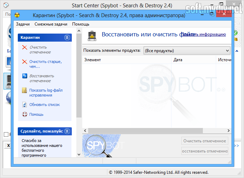Image resolution: width=244 pixels, height=178 pixels.
Task: Click Очистить старше, чем… link
Action: 46,64
